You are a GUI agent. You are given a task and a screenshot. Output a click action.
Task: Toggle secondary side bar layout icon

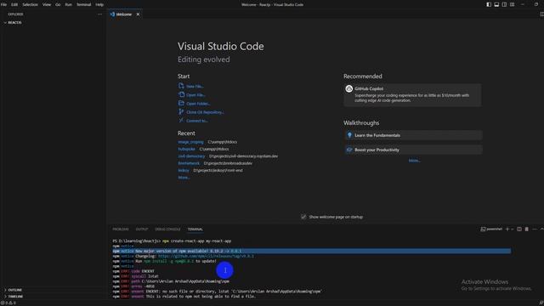tap(504, 4)
